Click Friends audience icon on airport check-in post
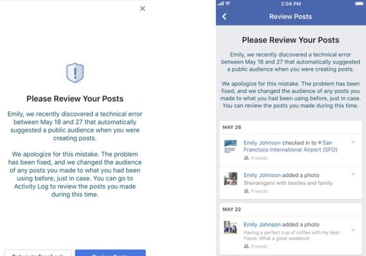 247,158
